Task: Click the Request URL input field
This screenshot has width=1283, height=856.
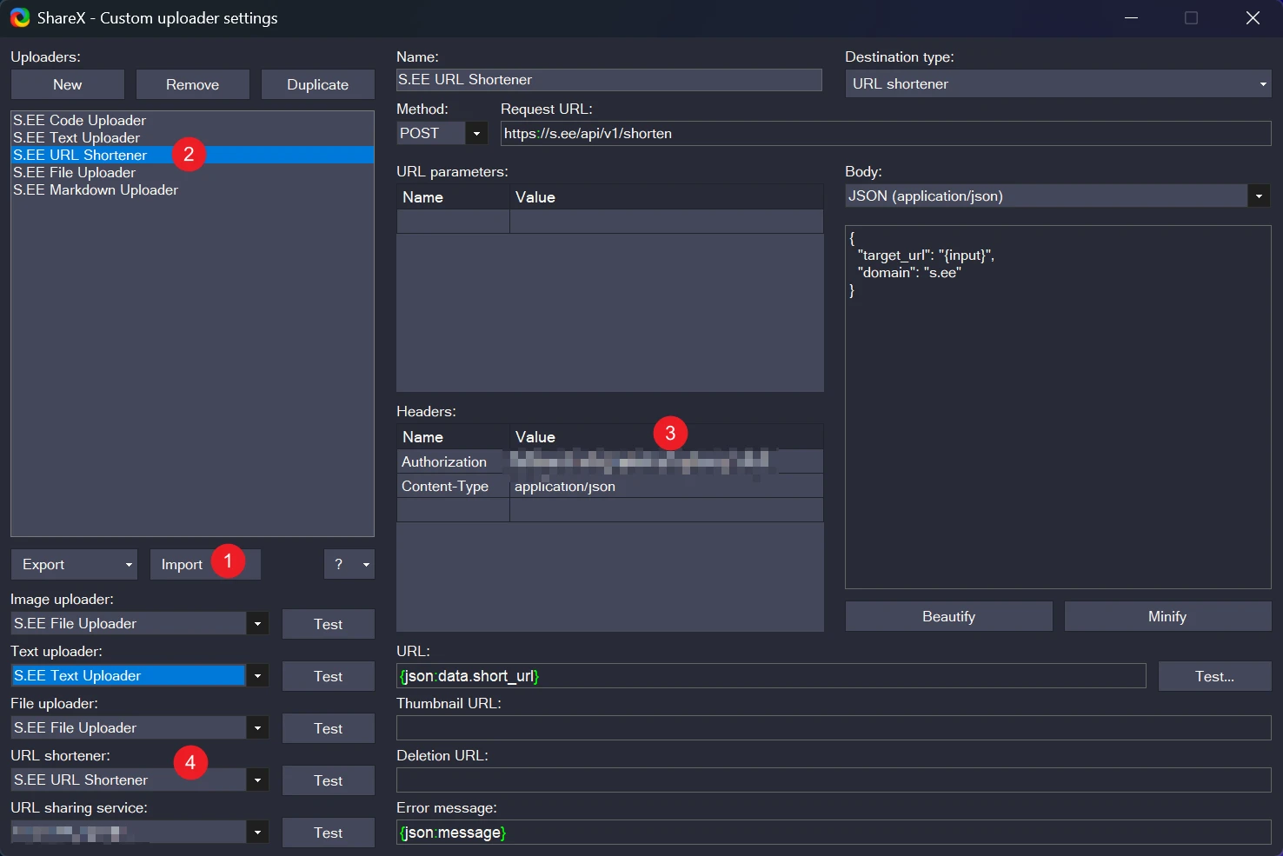Action: (885, 133)
